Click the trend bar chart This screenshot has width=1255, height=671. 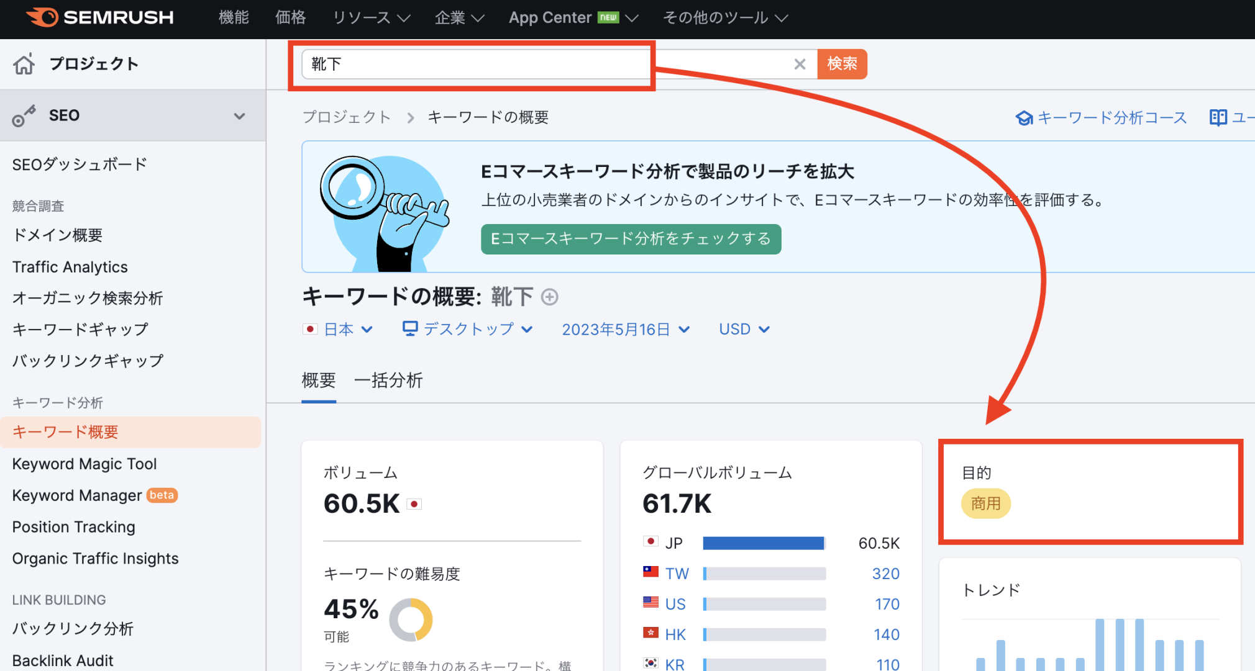click(x=1090, y=644)
